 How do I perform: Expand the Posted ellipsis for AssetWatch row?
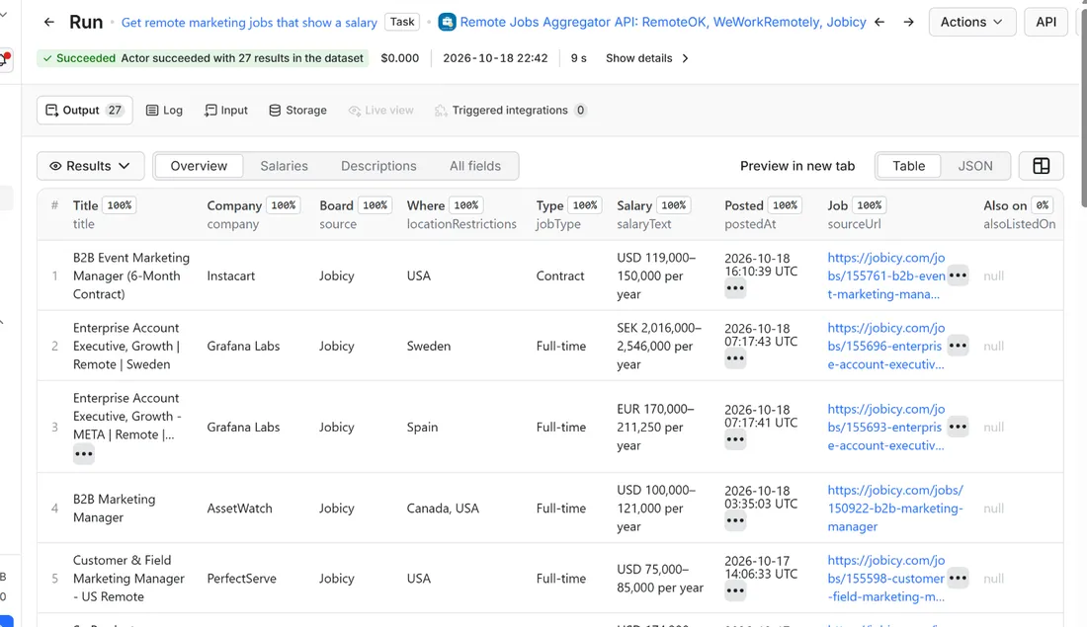click(735, 520)
